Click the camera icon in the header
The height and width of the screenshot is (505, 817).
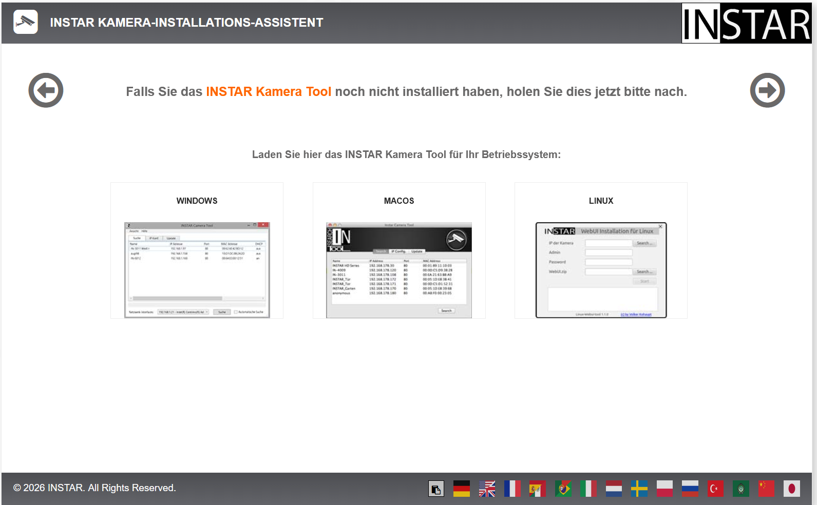[26, 22]
